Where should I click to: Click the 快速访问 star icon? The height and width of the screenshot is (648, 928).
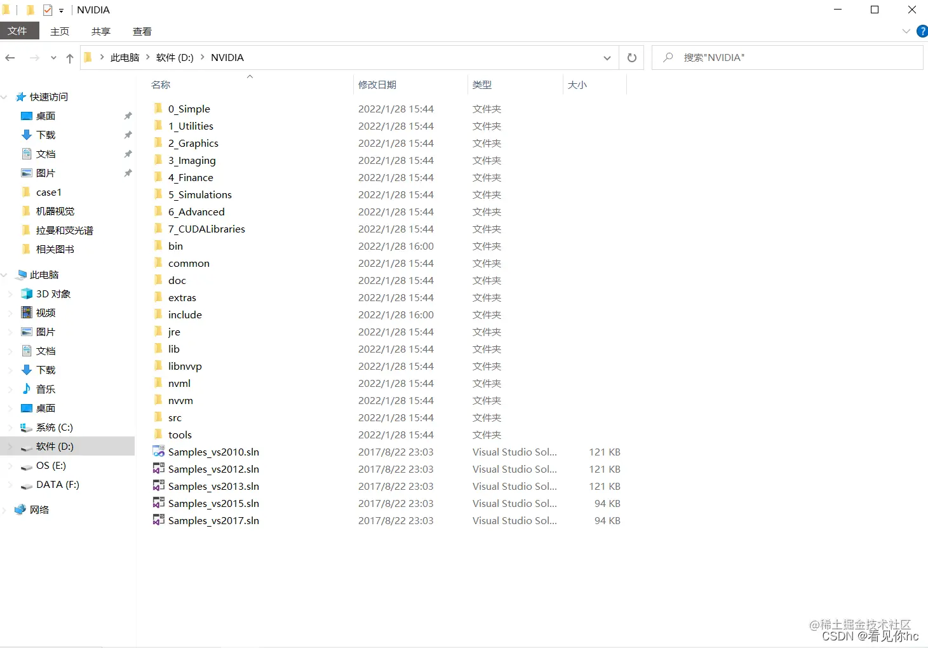(20, 97)
